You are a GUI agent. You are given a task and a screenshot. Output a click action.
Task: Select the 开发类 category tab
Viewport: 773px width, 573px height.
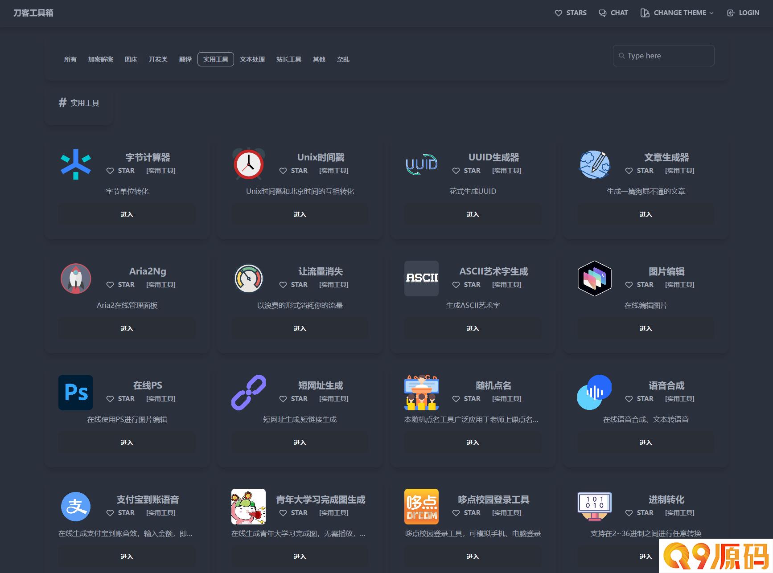158,59
